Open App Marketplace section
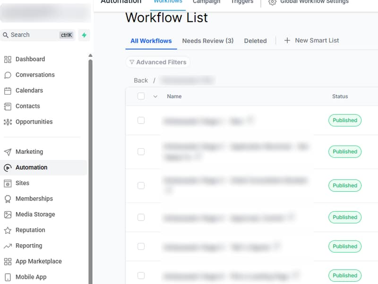 (33, 261)
